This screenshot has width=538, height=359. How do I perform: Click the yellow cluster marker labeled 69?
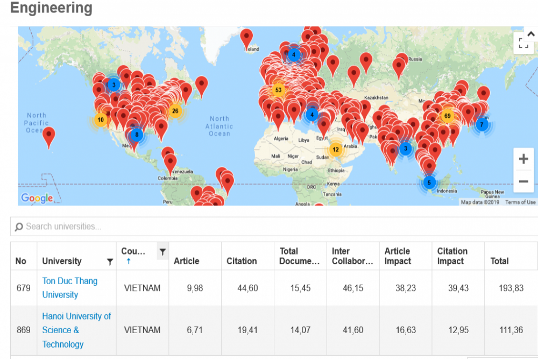point(447,116)
